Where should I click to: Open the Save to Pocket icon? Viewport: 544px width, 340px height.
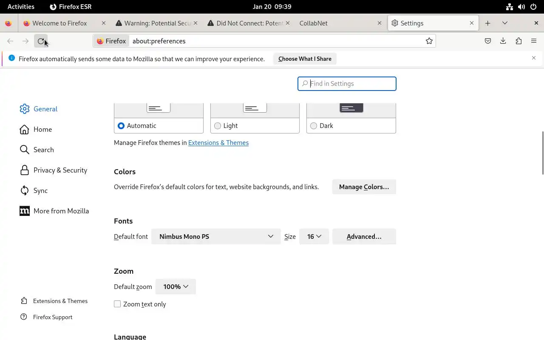pos(488,41)
